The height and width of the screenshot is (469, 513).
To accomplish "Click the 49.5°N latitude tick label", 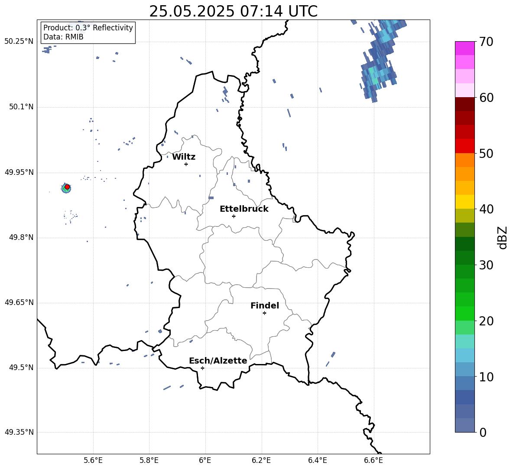I will [21, 367].
